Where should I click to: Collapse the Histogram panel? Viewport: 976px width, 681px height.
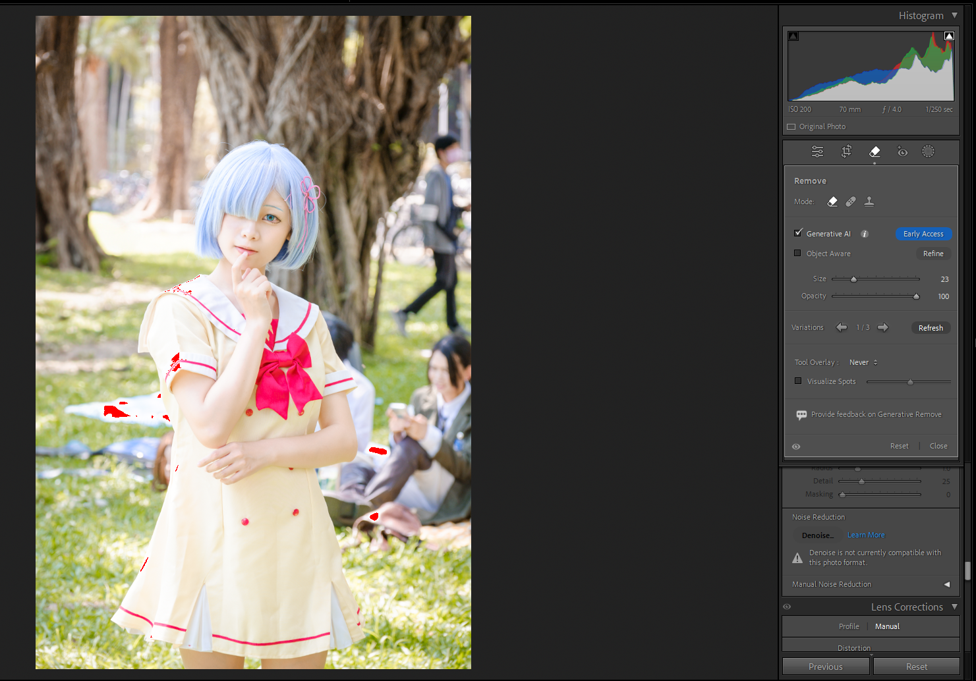(954, 15)
